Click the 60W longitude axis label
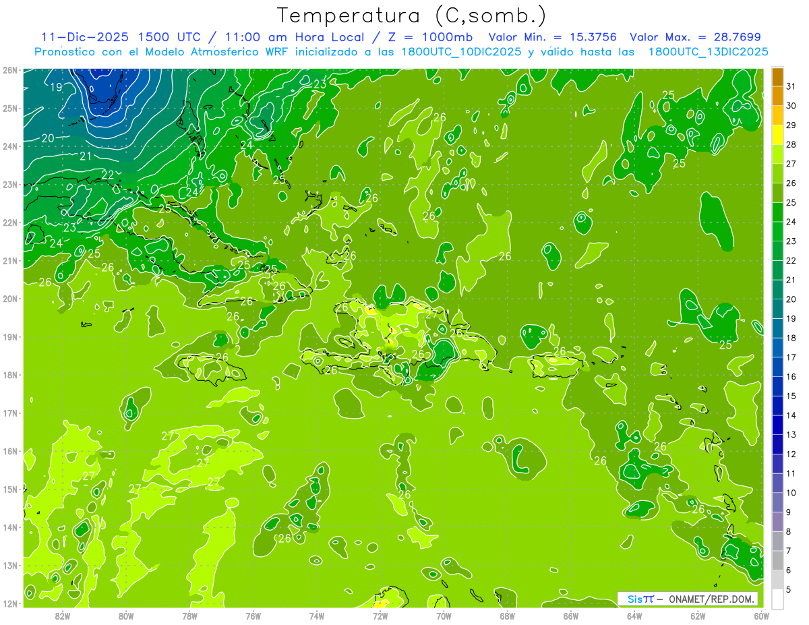This screenshot has height=625, width=809. 761,616
